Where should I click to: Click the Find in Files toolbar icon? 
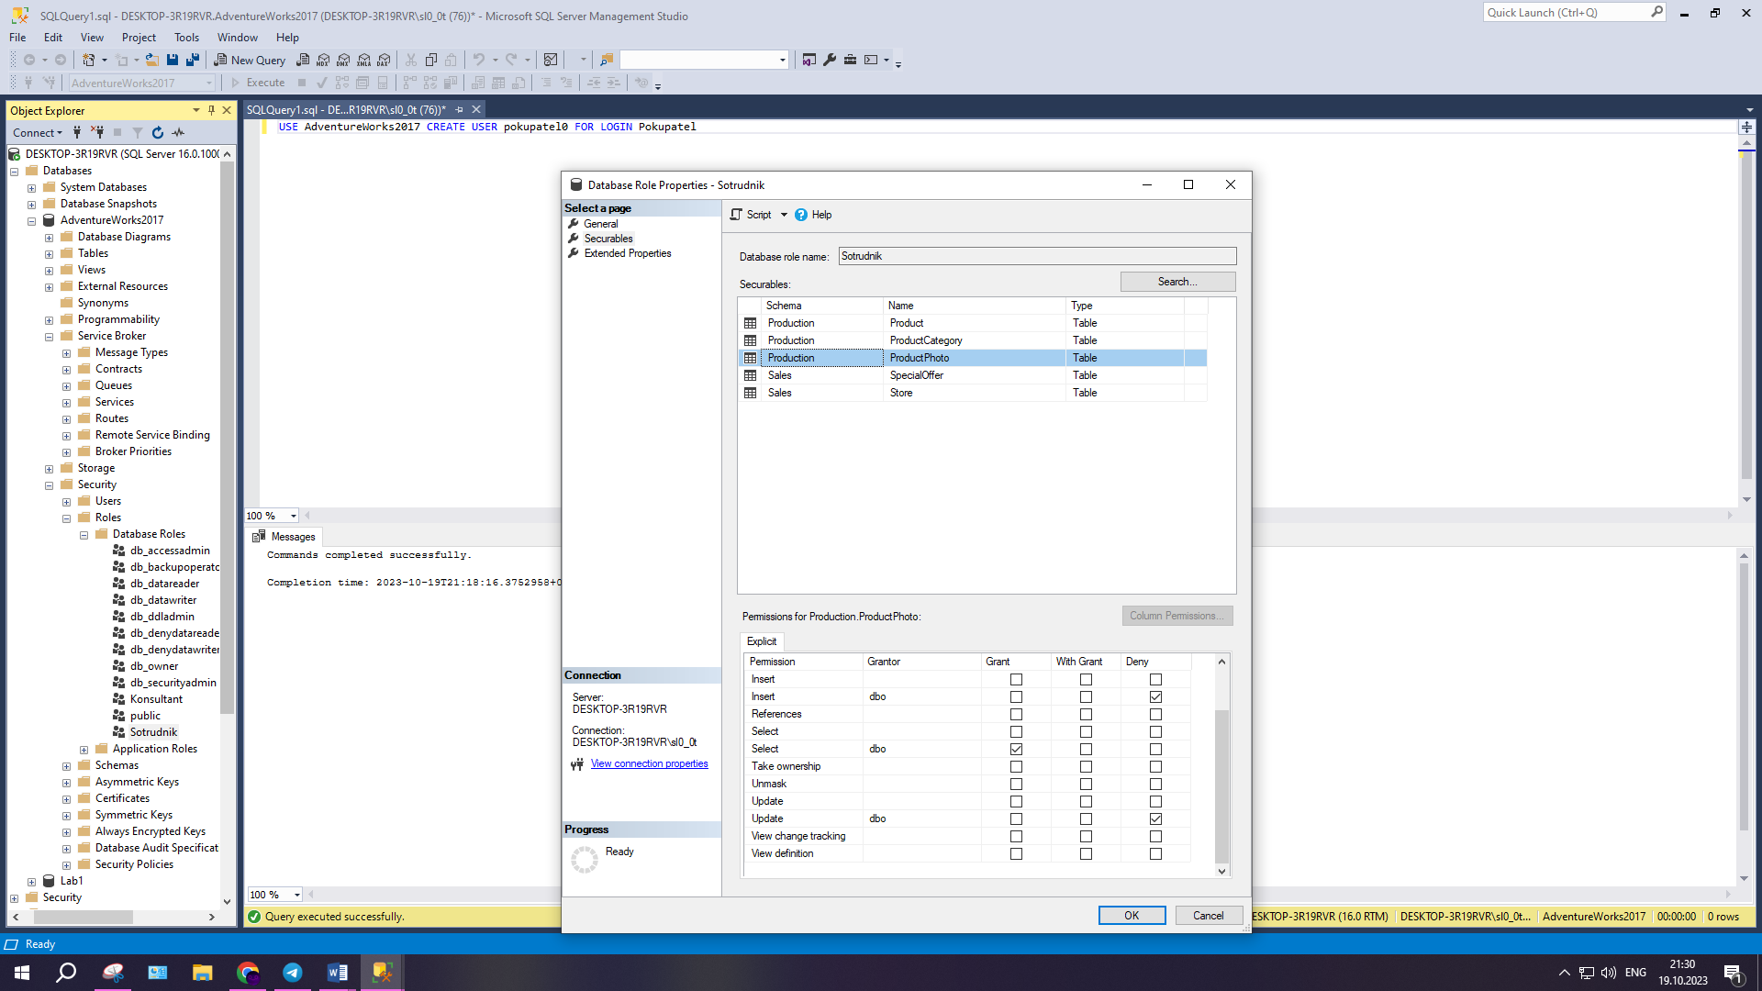(607, 60)
